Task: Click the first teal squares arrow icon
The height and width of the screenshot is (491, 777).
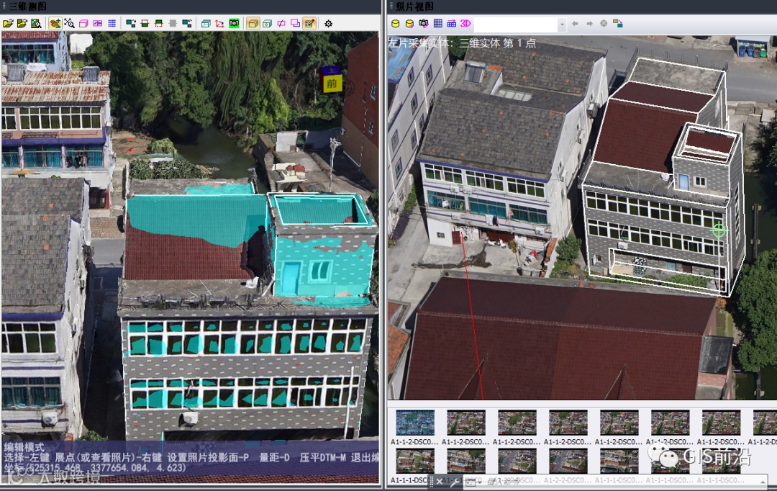Action: click(x=131, y=23)
